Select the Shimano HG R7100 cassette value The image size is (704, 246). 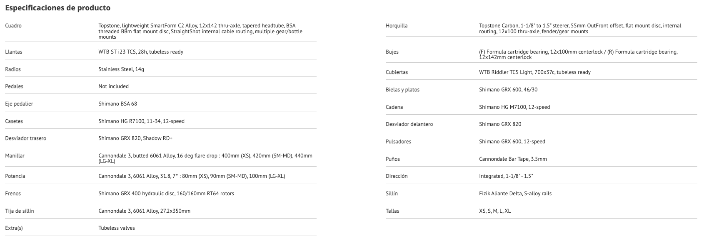tap(141, 121)
